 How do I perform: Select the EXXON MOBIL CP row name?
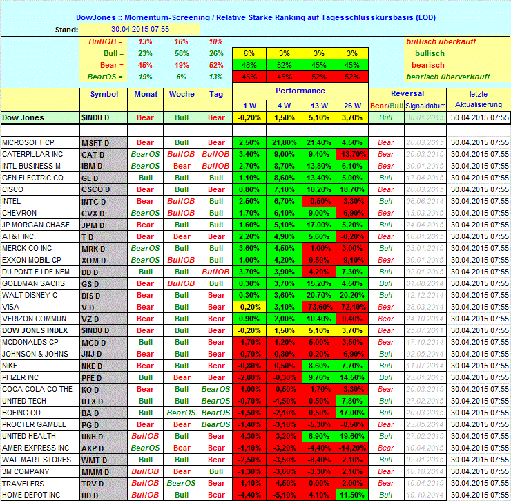[x=32, y=260]
